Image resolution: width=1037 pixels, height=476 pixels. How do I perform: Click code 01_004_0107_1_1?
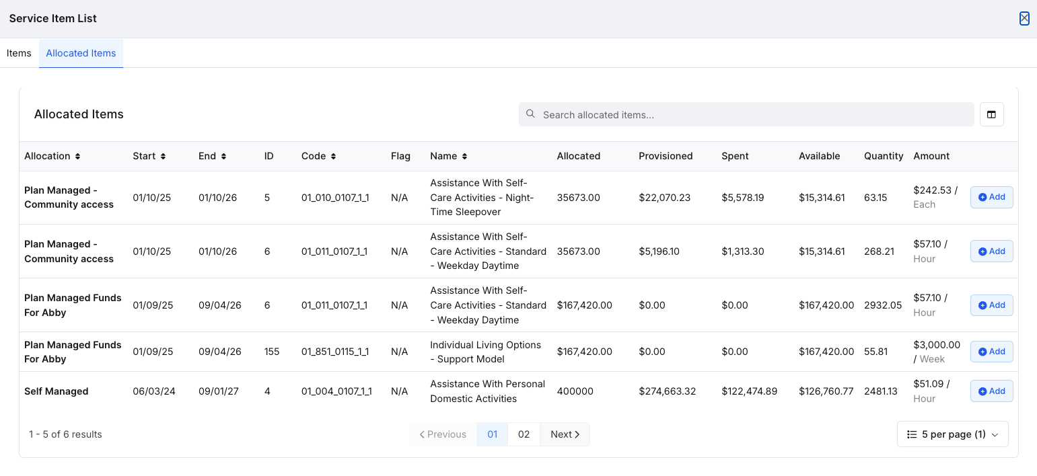pos(336,391)
